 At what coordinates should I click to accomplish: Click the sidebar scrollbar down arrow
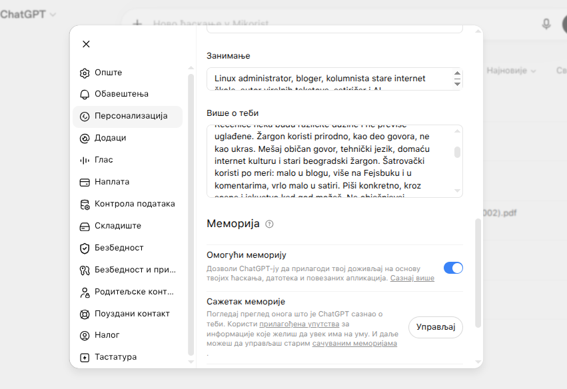(191, 362)
